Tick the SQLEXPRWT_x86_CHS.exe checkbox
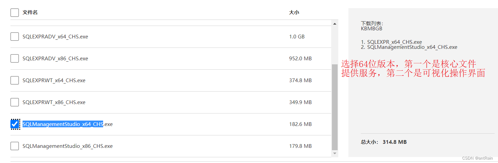Screen dimensions: 498x163 (14, 102)
